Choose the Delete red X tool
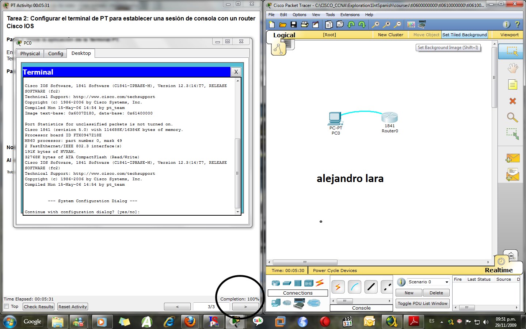This screenshot has width=526, height=329. [513, 101]
